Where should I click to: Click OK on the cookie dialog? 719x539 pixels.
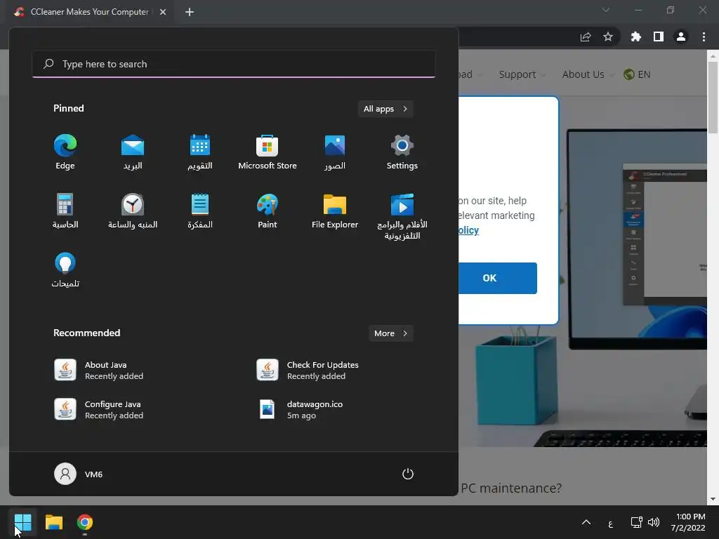(x=498, y=278)
